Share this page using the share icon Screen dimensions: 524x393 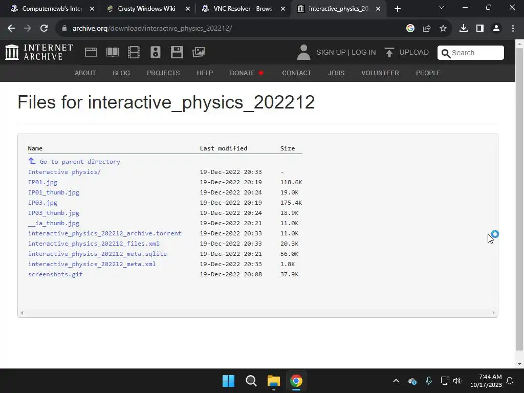point(427,29)
